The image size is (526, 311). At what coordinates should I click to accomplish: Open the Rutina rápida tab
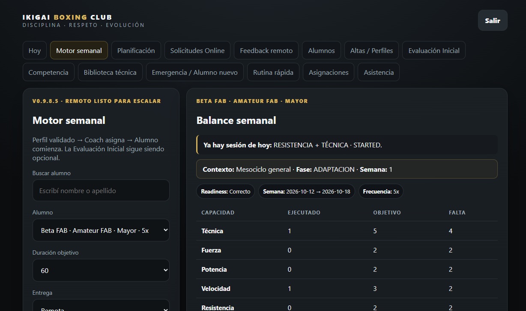(273, 72)
